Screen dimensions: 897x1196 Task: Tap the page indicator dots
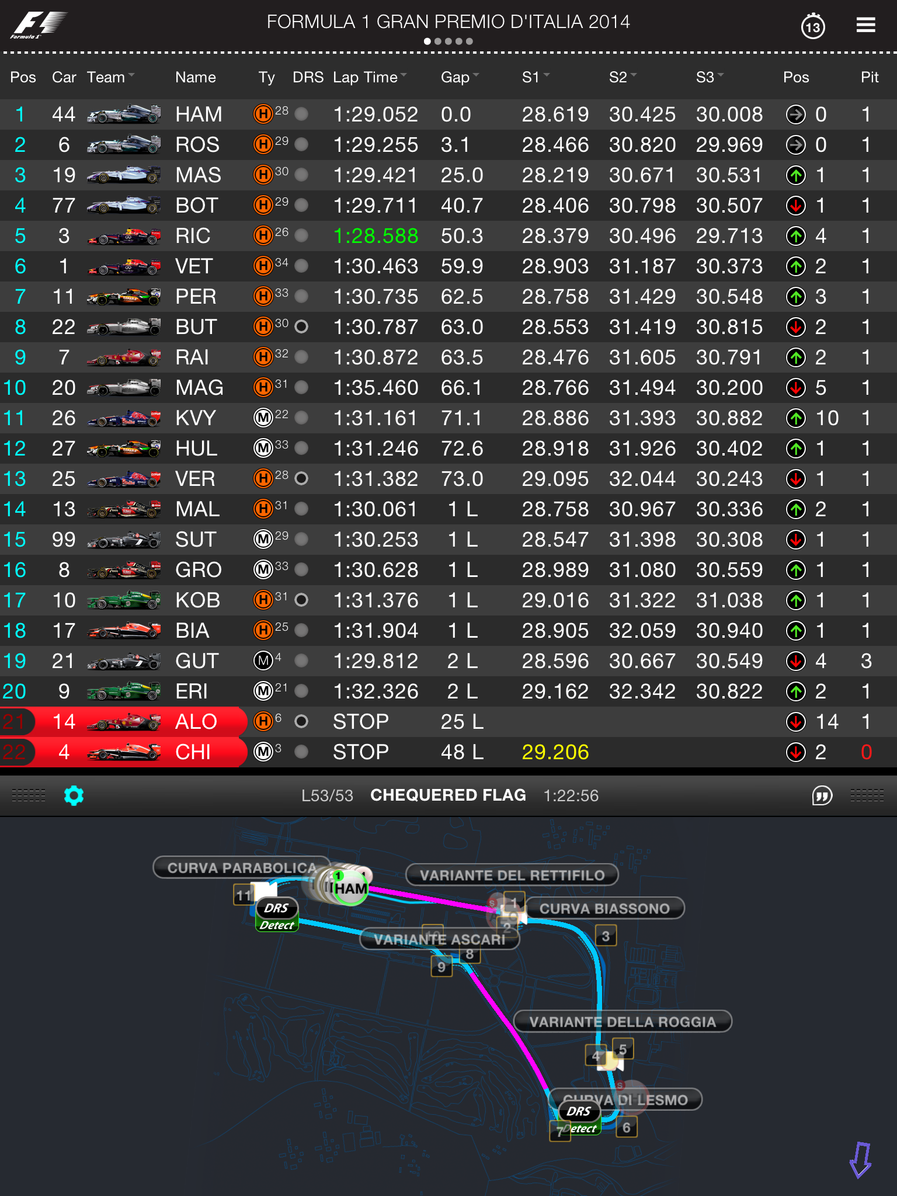coord(448,41)
